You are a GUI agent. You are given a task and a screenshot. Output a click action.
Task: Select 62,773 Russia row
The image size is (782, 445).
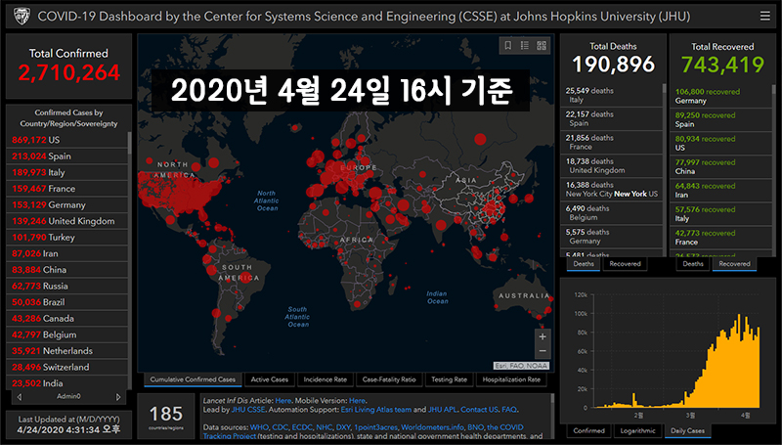(x=67, y=286)
